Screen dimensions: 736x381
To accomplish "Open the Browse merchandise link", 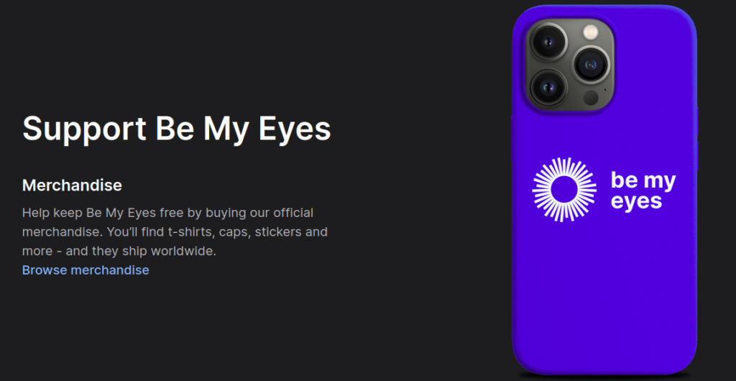I will (x=86, y=270).
